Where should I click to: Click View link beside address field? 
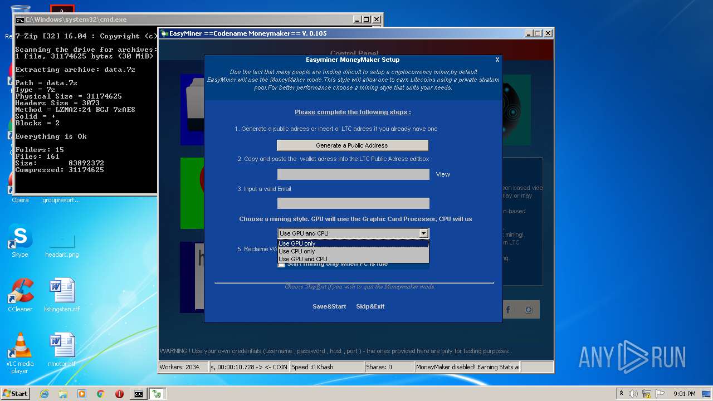click(x=443, y=174)
